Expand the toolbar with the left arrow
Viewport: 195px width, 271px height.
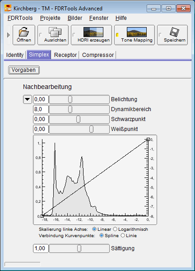coord(8,35)
